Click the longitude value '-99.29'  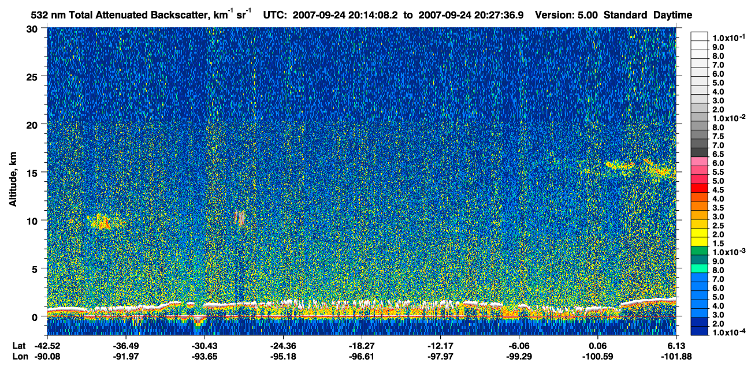click(x=519, y=356)
